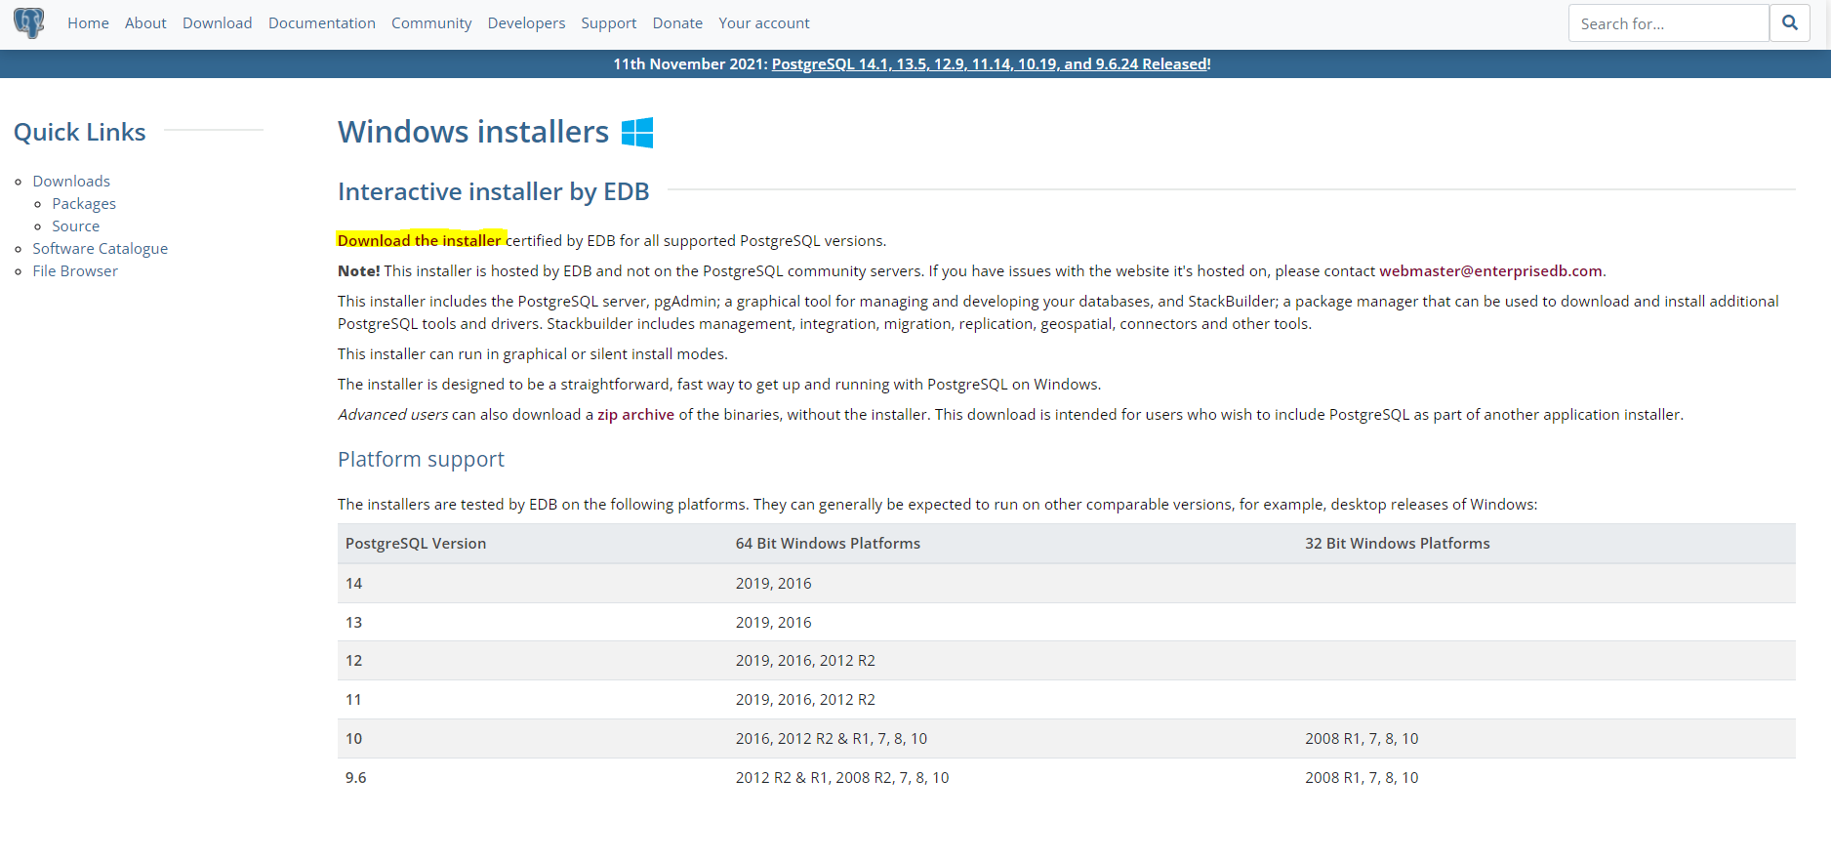Select version 10 table cell
The height and width of the screenshot is (861, 1831).
click(x=533, y=739)
